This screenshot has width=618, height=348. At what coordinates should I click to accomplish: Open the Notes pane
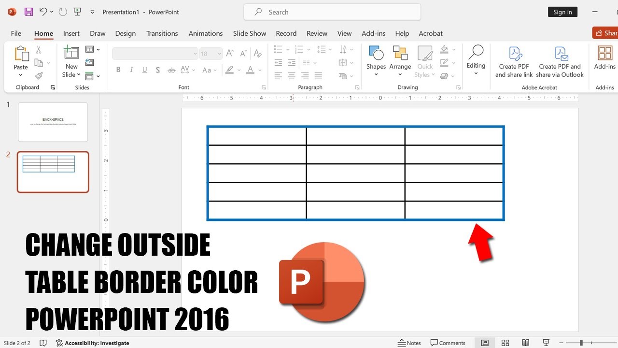coord(409,343)
